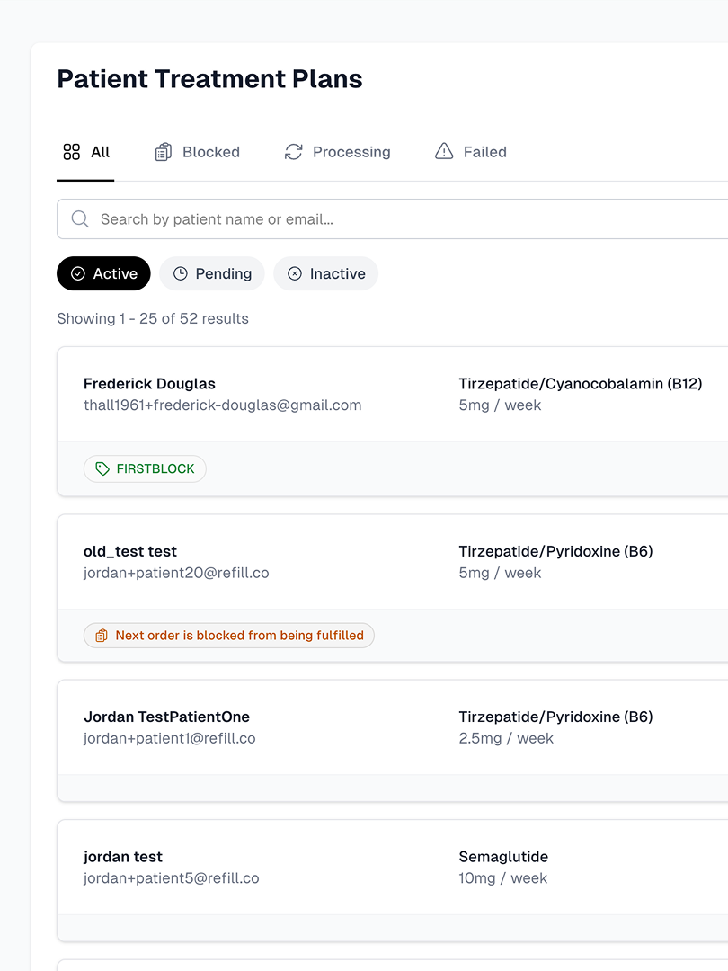The width and height of the screenshot is (728, 971).
Task: Click the tag icon on FIRSTBLOCK badge
Action: pyautogui.click(x=102, y=468)
